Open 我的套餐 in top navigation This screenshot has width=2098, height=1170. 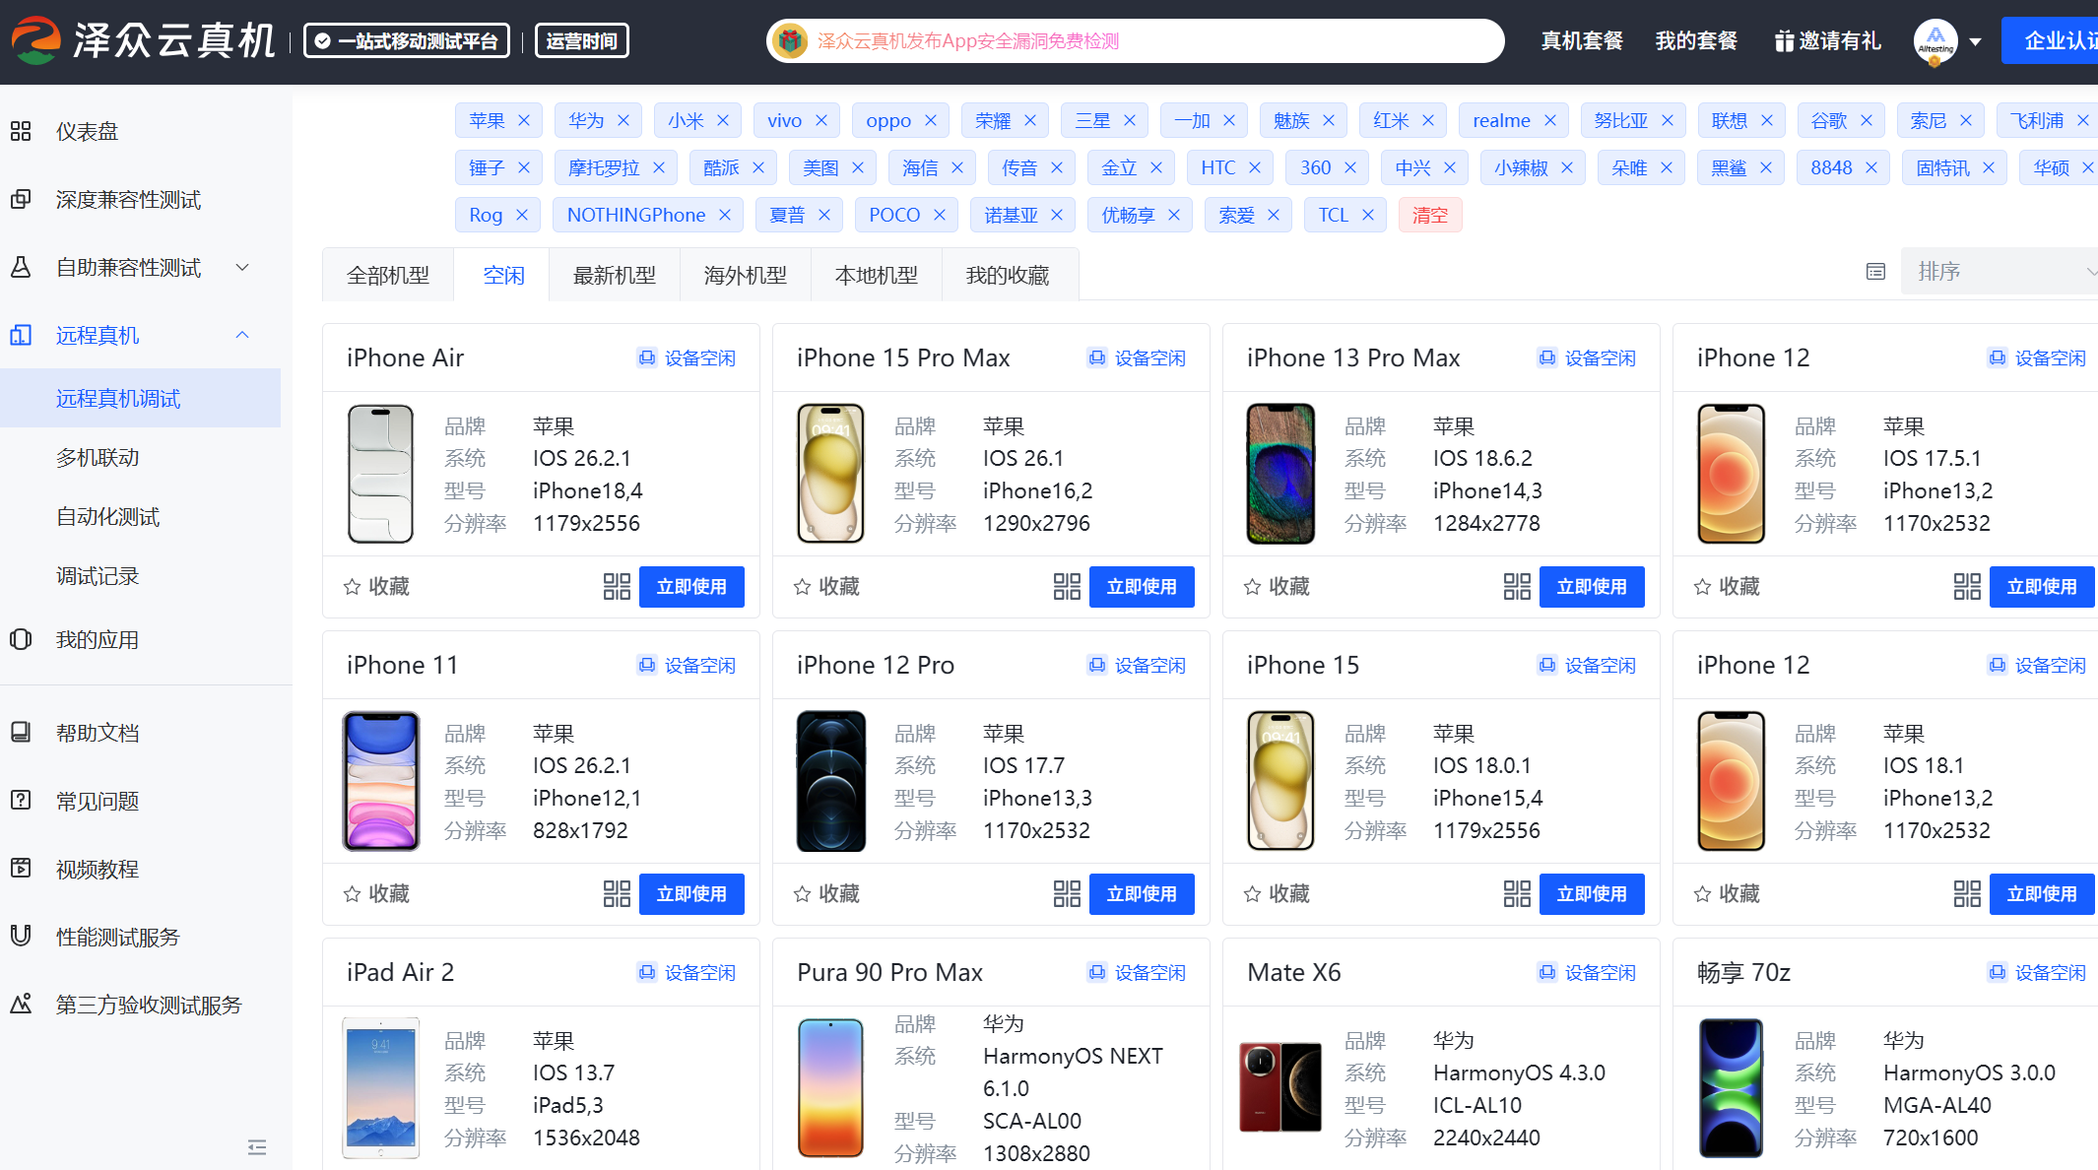click(x=1696, y=40)
